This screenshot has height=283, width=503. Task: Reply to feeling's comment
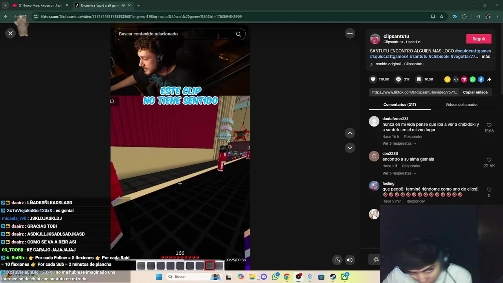click(416, 201)
